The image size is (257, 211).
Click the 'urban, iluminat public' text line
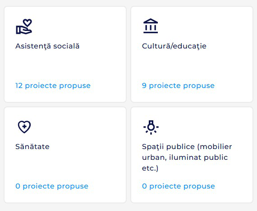[185, 158]
